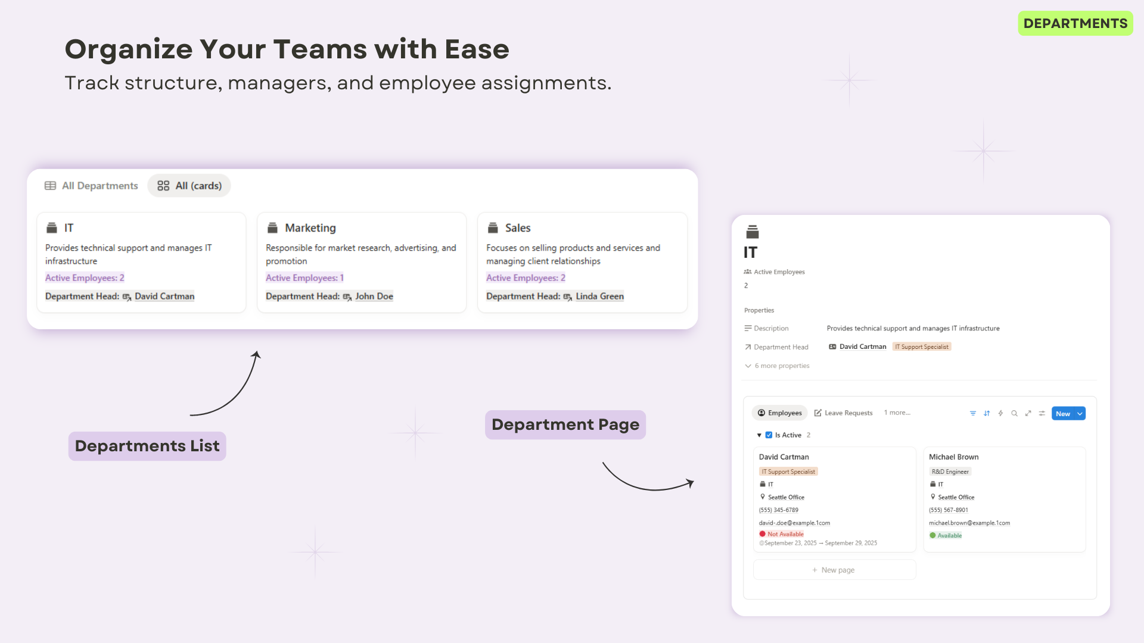The image size is (1144, 643).
Task: Open view settings sliders icon
Action: click(1042, 413)
